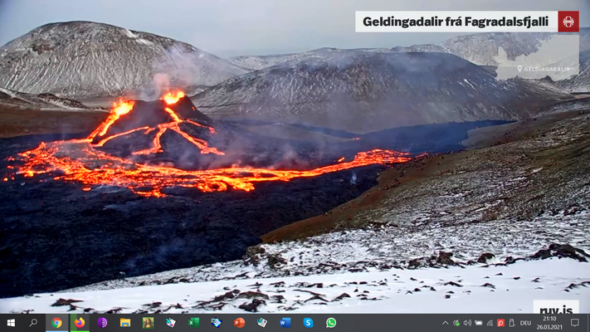
Task: Open the Mona Lisa image app icon
Action: (148, 323)
